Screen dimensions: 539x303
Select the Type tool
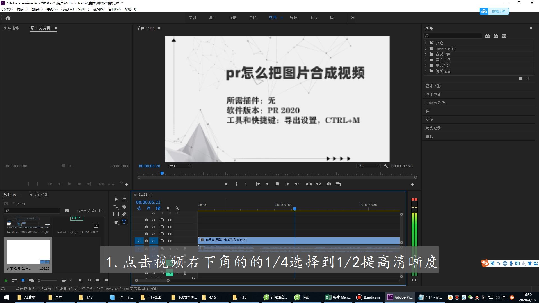click(124, 222)
